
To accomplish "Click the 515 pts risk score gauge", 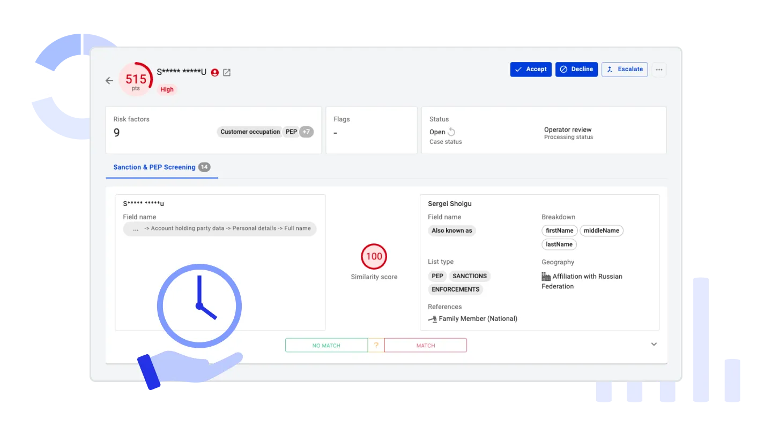I will 136,80.
